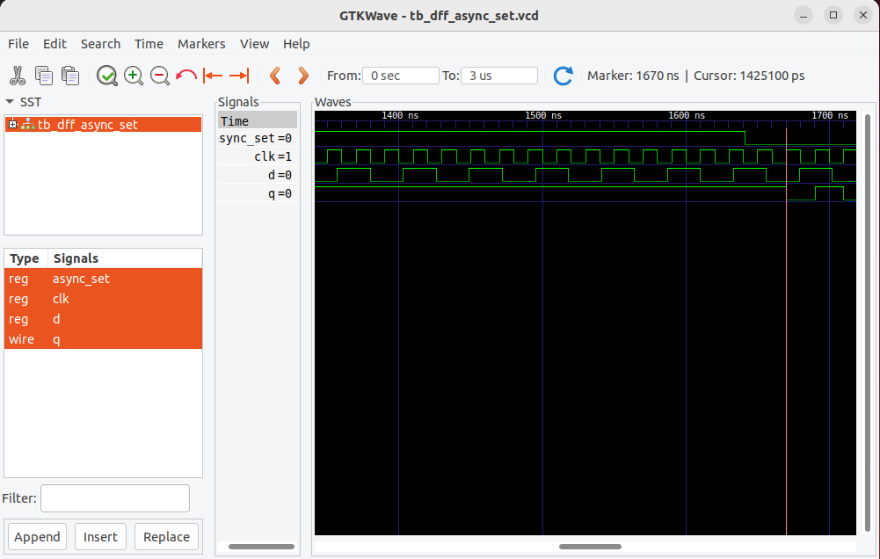Open the Markers menu
The height and width of the screenshot is (559, 880).
point(201,43)
